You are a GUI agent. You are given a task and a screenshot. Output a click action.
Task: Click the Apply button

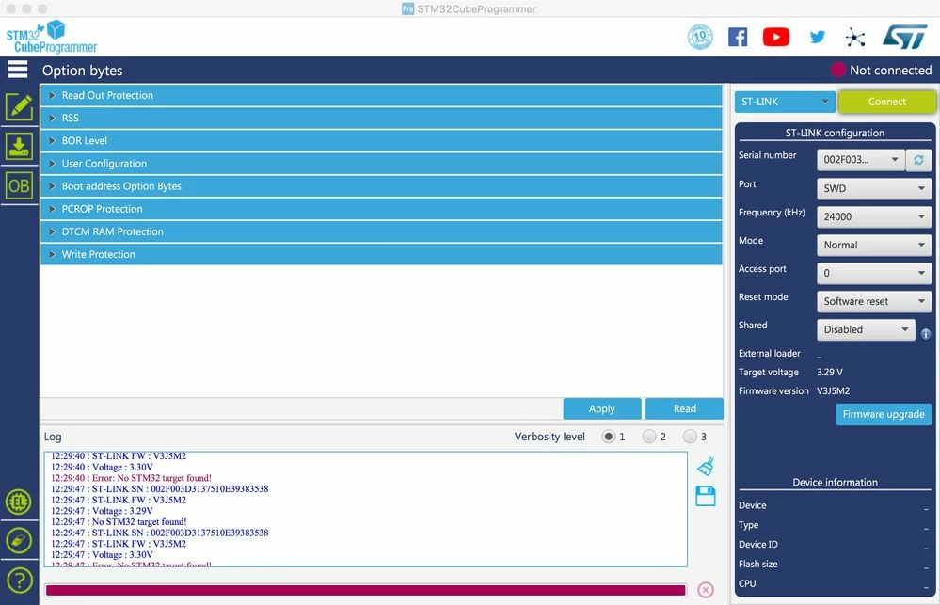pos(602,408)
